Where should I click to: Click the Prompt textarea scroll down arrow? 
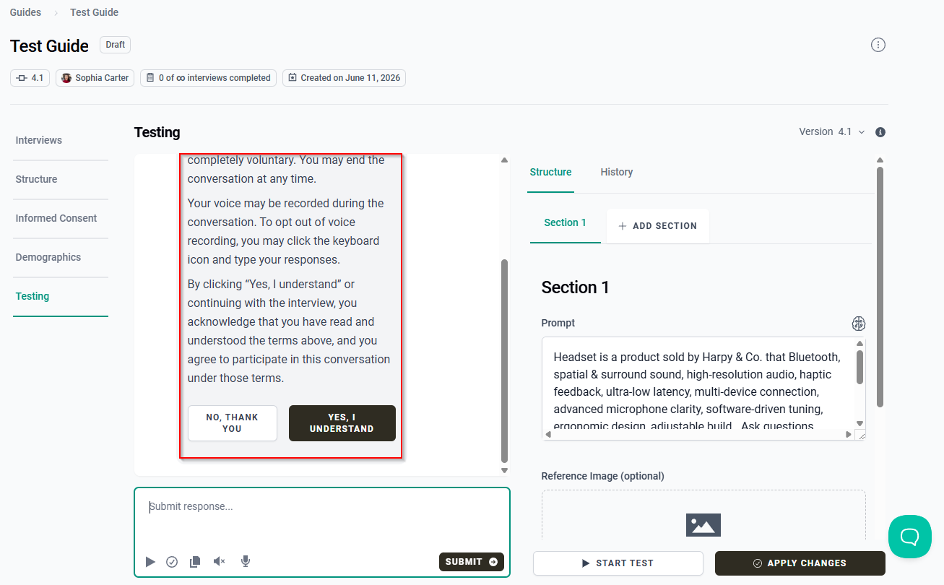coord(859,424)
